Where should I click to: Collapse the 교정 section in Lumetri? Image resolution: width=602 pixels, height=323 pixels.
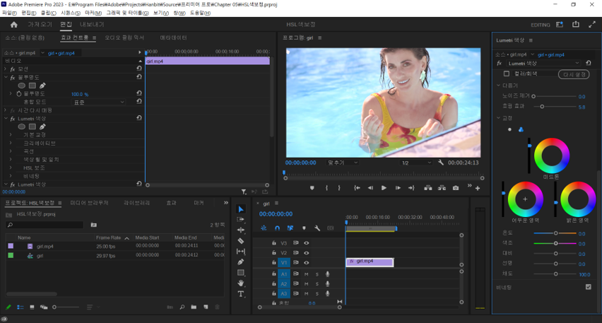(498, 118)
